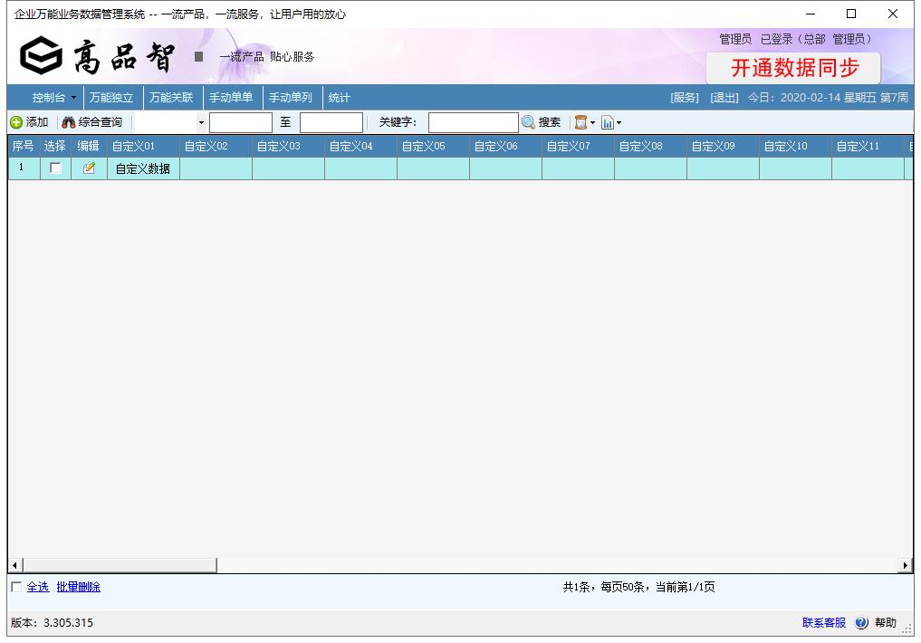Click the 自定义03 column header

click(x=288, y=146)
